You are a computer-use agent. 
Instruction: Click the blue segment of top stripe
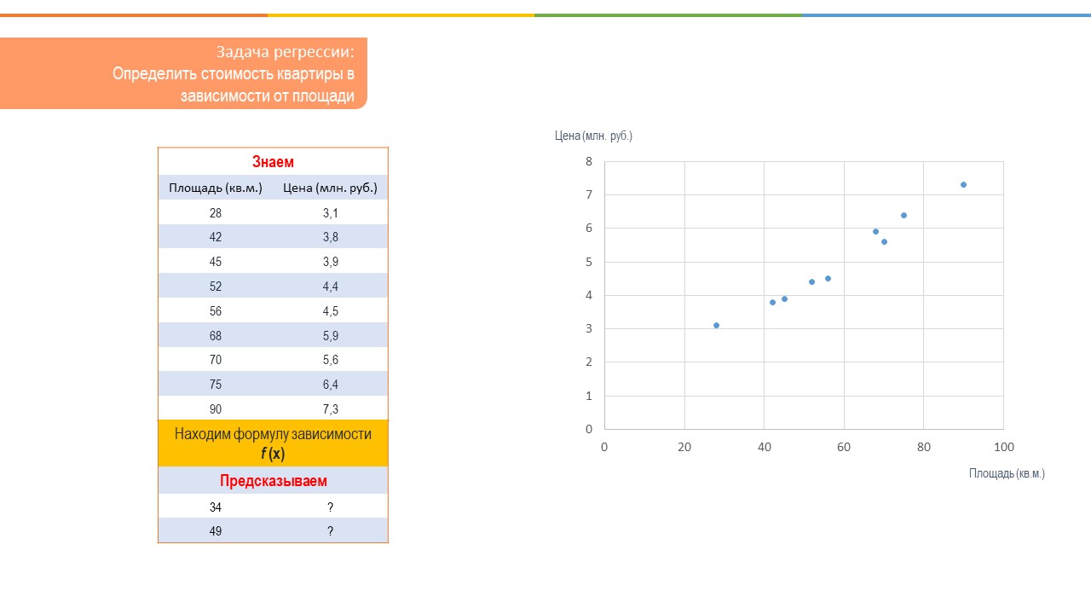point(946,14)
